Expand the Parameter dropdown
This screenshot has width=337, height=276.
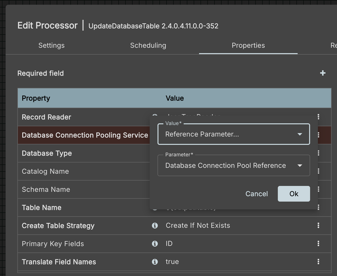[x=233, y=165]
